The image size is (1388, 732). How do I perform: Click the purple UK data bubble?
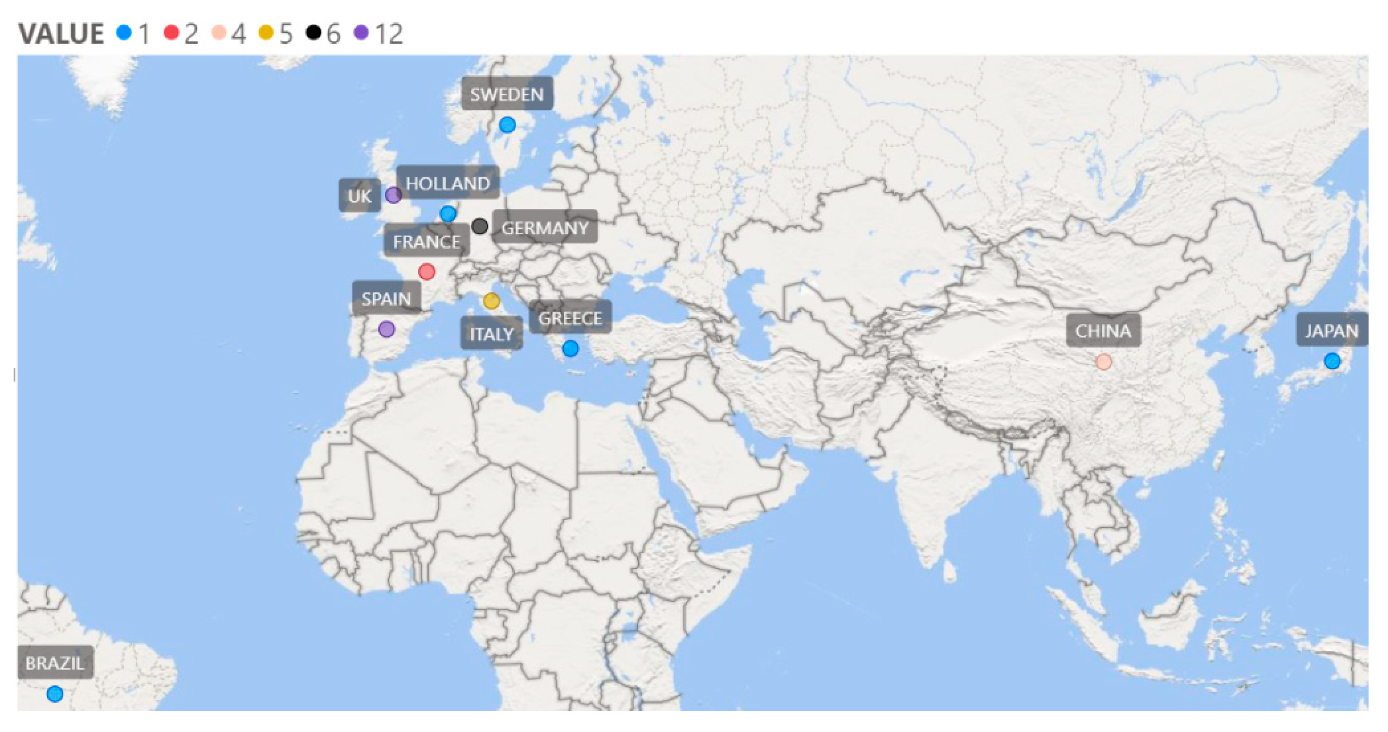click(393, 195)
